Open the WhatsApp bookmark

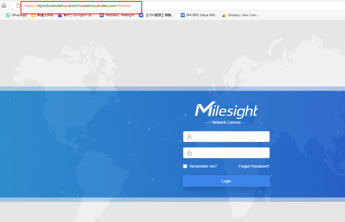16,15
